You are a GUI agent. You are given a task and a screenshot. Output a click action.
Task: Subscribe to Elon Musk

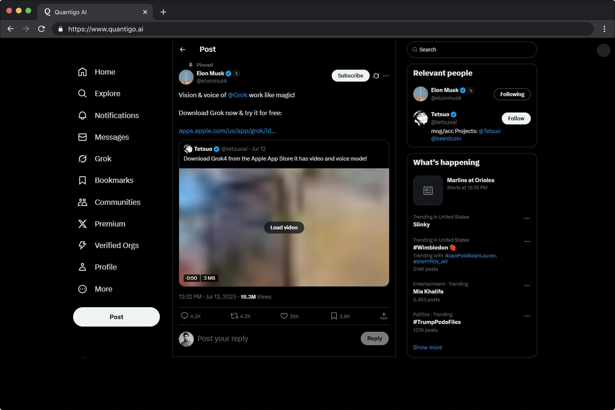point(350,76)
